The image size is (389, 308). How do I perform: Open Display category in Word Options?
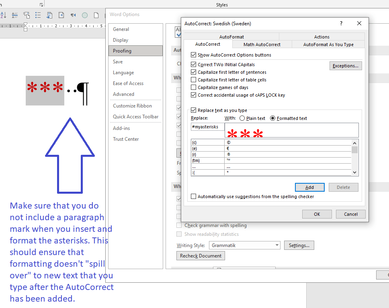(135, 40)
